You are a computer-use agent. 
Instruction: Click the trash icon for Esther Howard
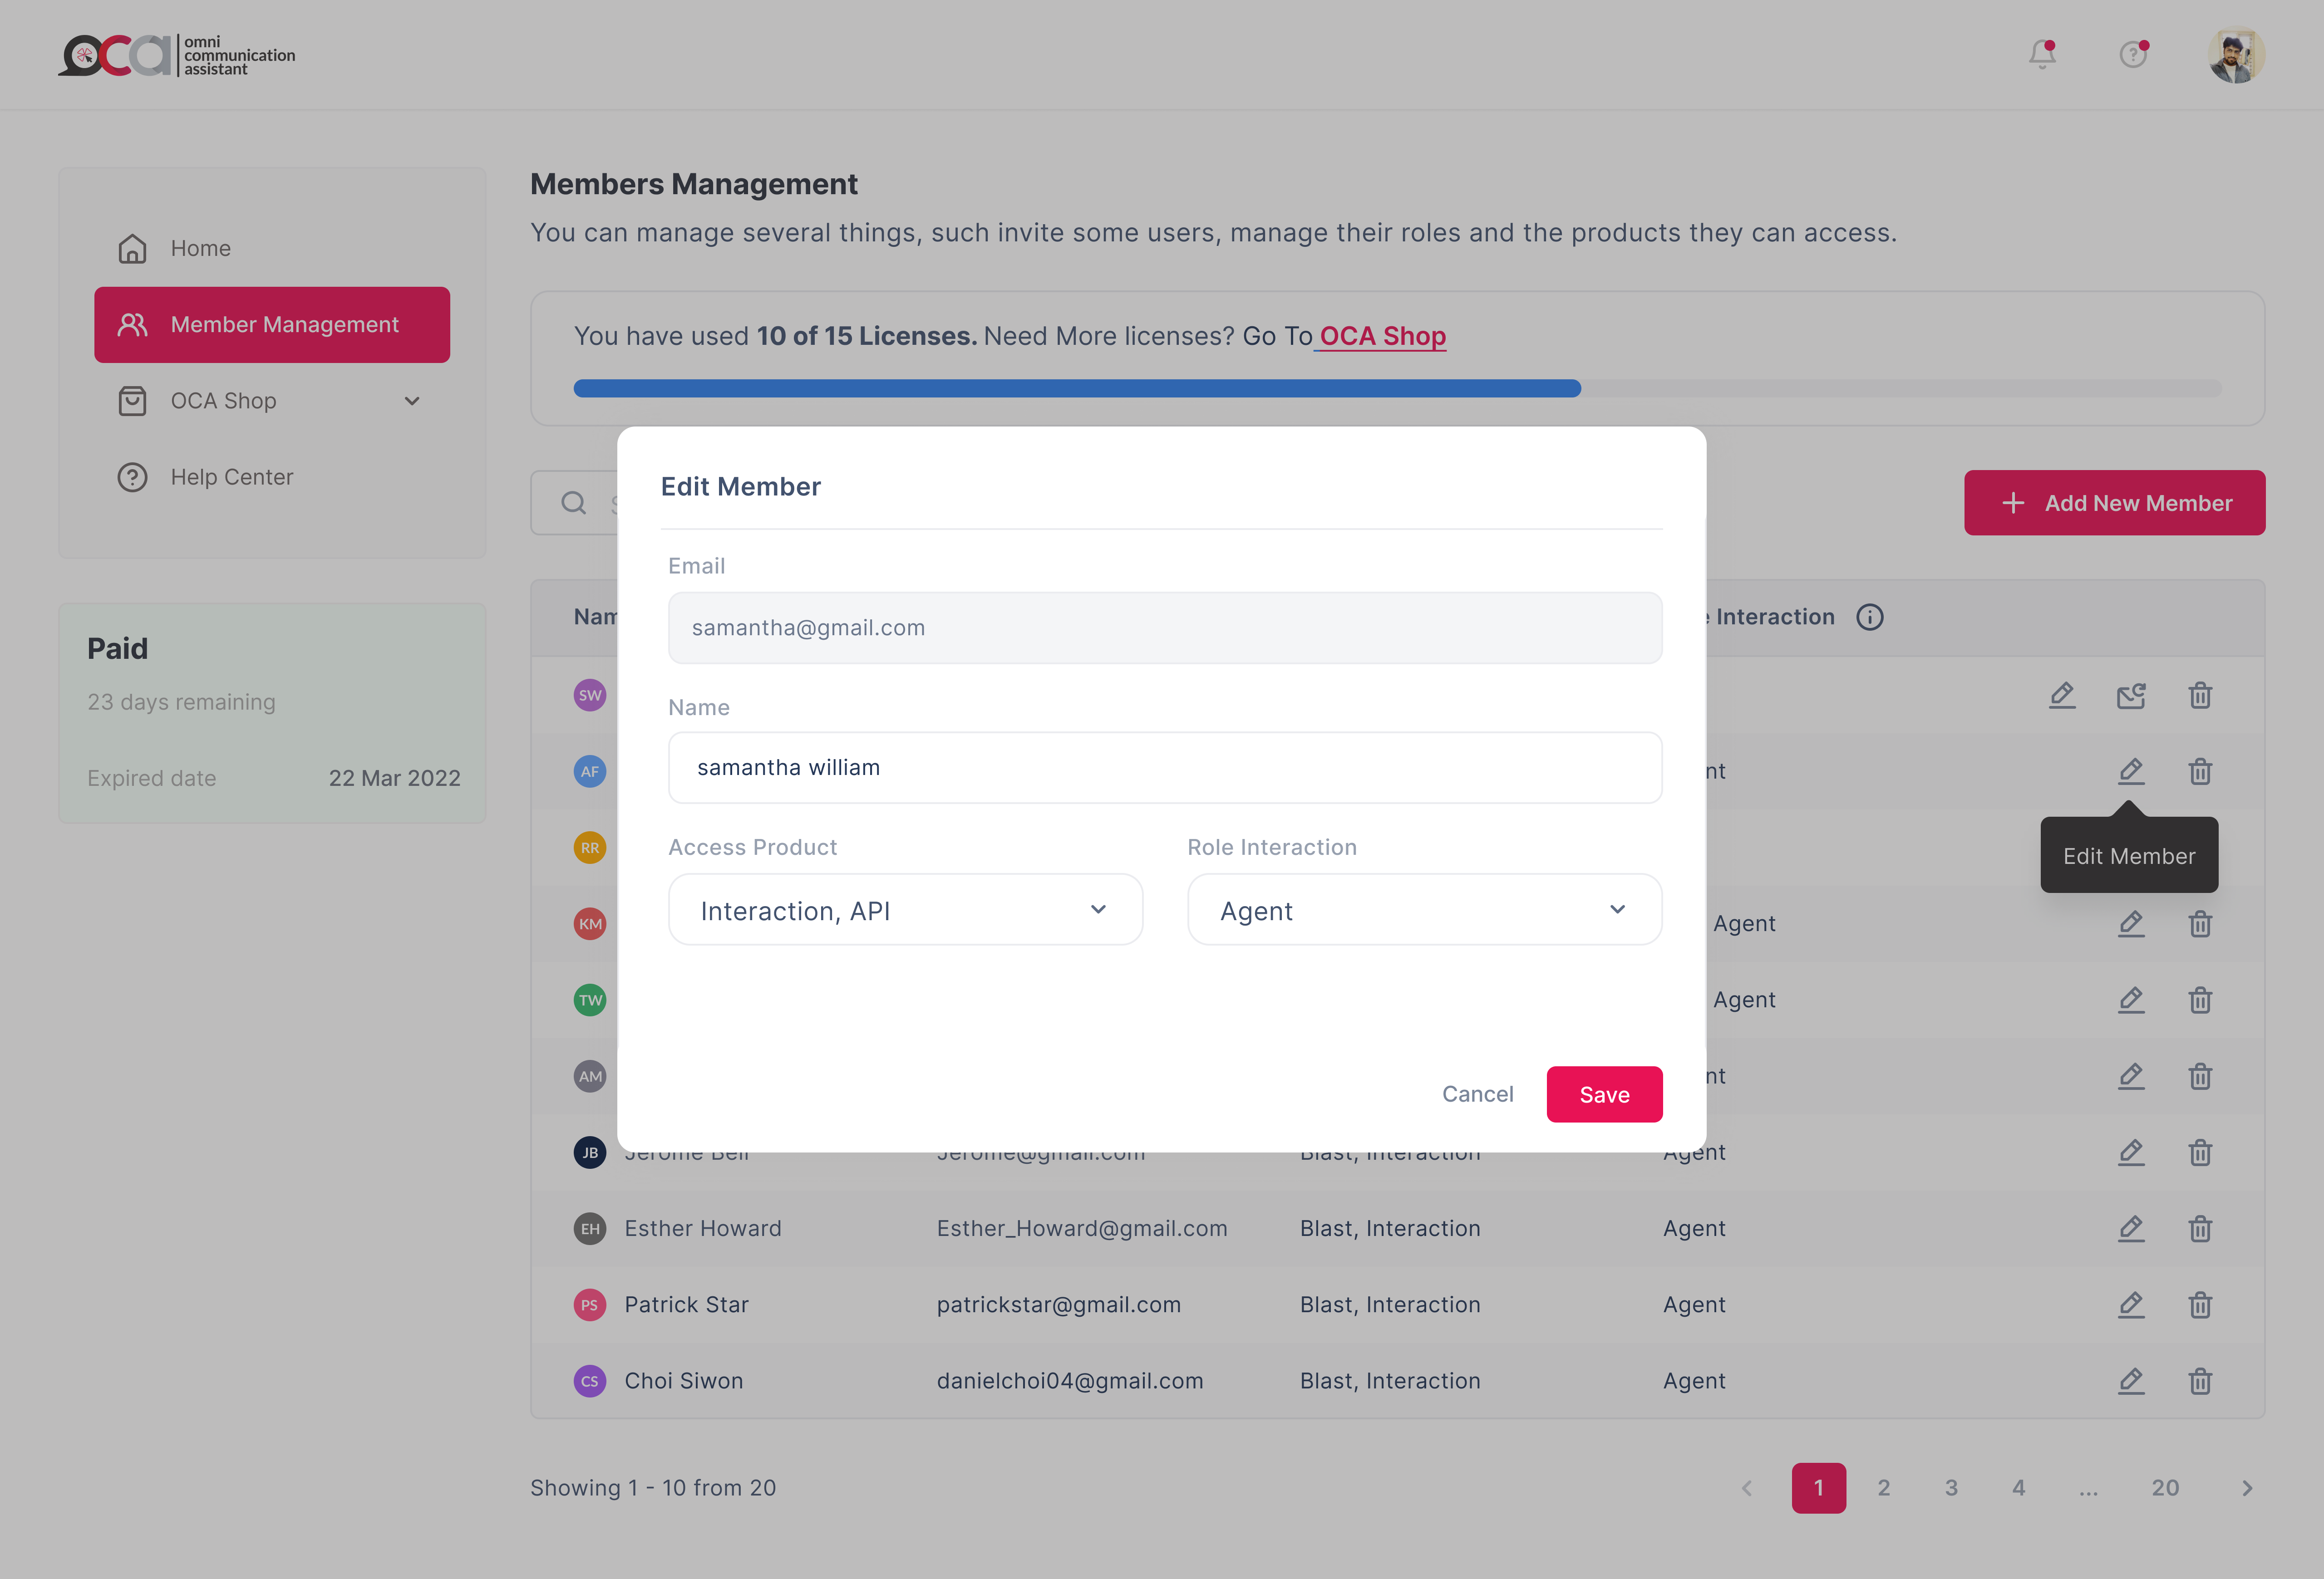point(2200,1228)
